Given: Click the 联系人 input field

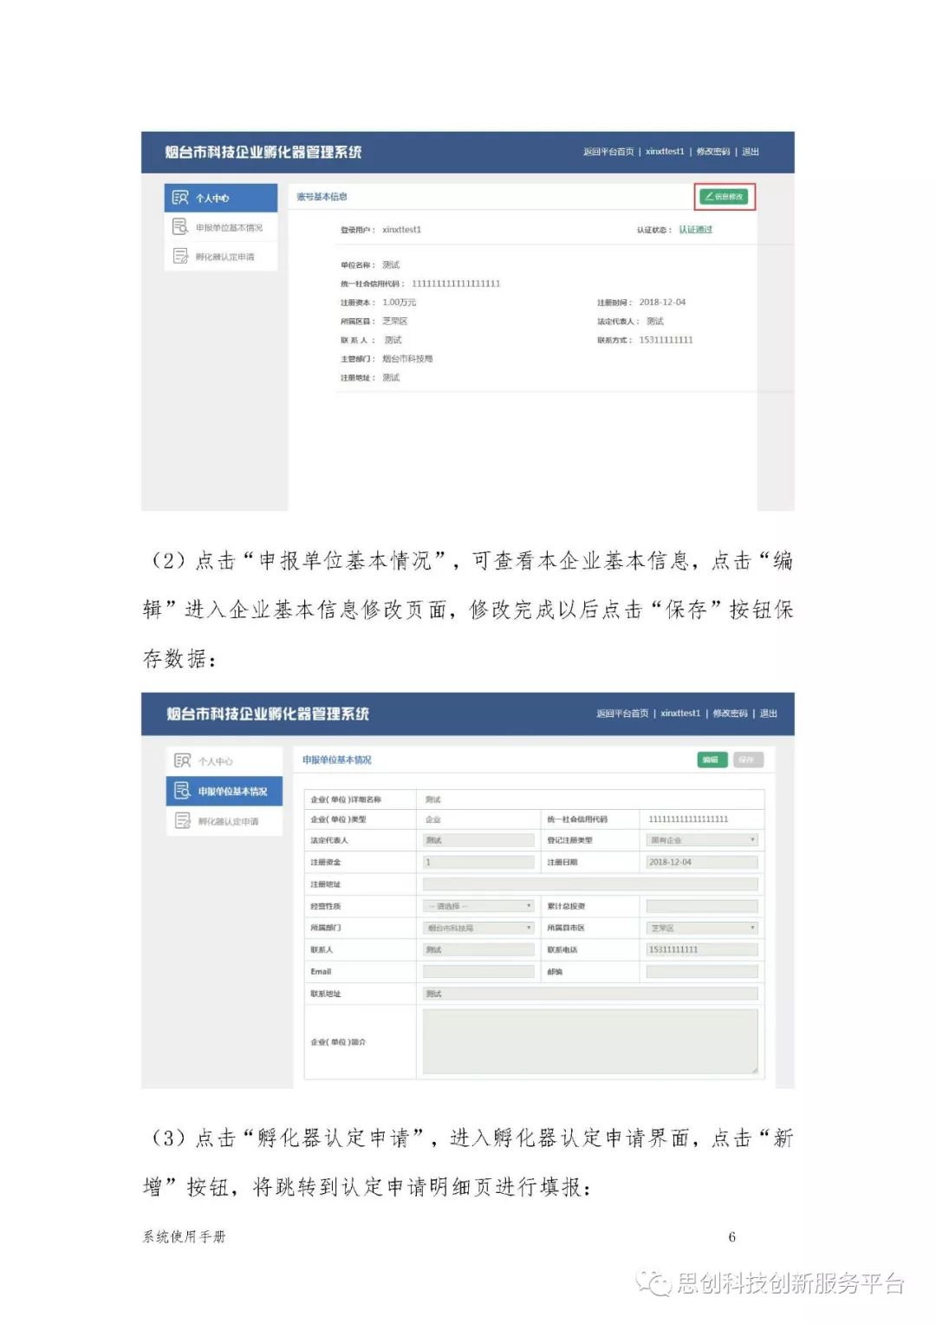Looking at the screenshot, I should (478, 949).
